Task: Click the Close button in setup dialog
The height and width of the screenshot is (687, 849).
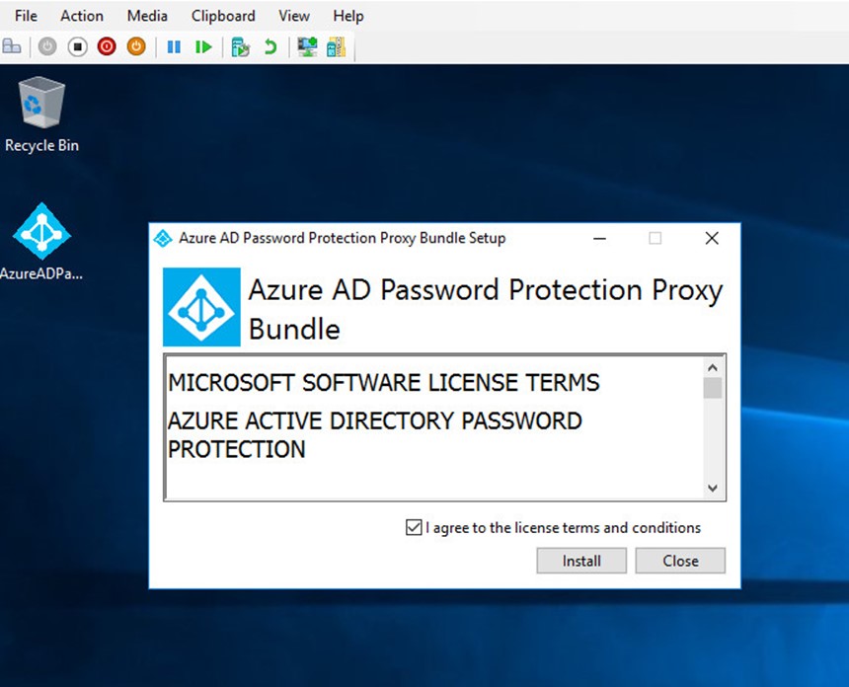Action: click(680, 561)
